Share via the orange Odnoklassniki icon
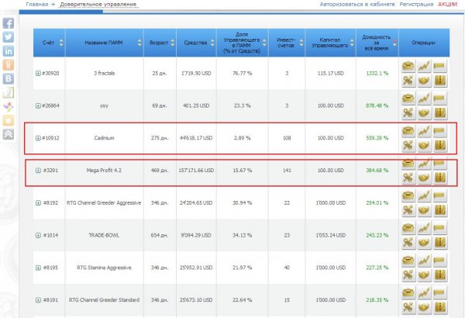This screenshot has height=318, width=465. [x=9, y=64]
